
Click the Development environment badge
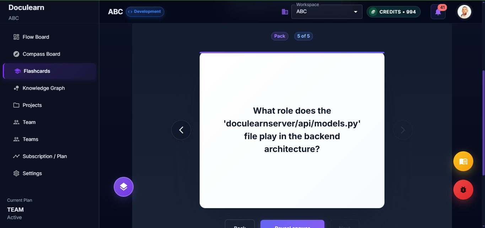(145, 11)
